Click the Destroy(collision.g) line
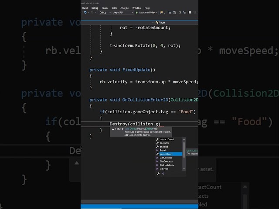The image size is (279, 209). coord(135,124)
